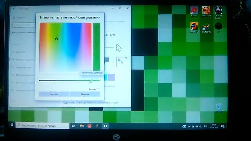Select Курсор и указатель in sidebar

coord(24,60)
